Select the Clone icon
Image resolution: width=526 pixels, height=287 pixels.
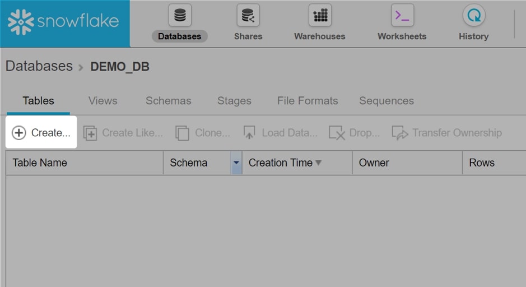pyautogui.click(x=182, y=133)
